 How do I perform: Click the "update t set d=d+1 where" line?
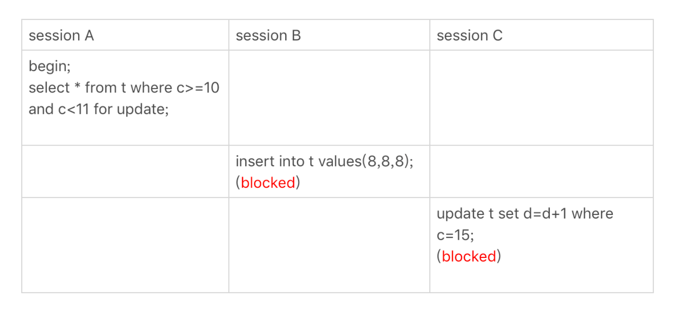pos(525,213)
